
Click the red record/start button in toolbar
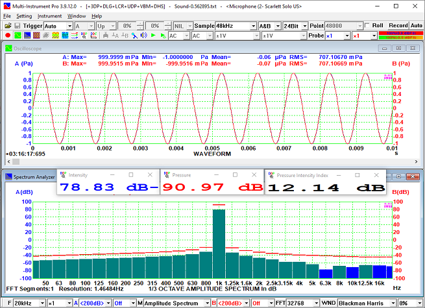pos(7,36)
